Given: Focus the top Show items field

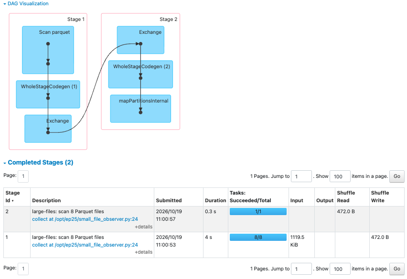Looking at the screenshot, I should click(x=340, y=176).
